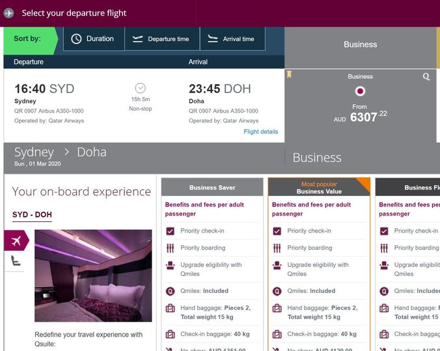
Task: Select the Business Saver fare header
Action: pyautogui.click(x=212, y=188)
